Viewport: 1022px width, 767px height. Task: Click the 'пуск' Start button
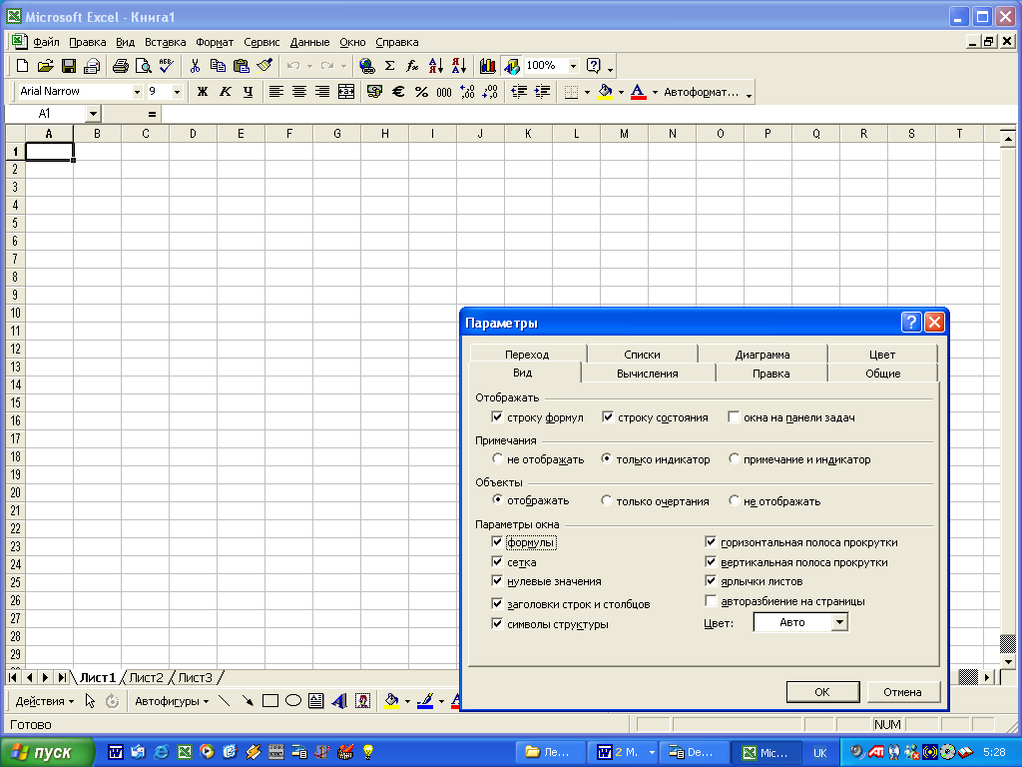pyautogui.click(x=47, y=752)
